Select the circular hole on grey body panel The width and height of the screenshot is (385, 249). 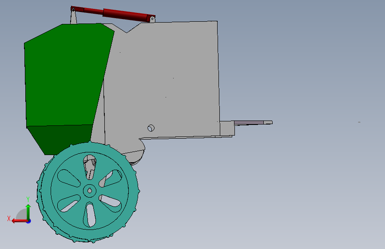tap(151, 128)
